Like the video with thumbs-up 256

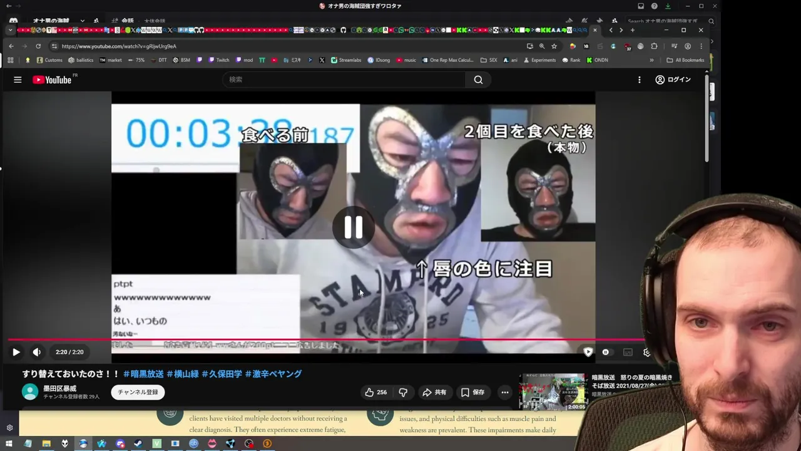(375, 392)
